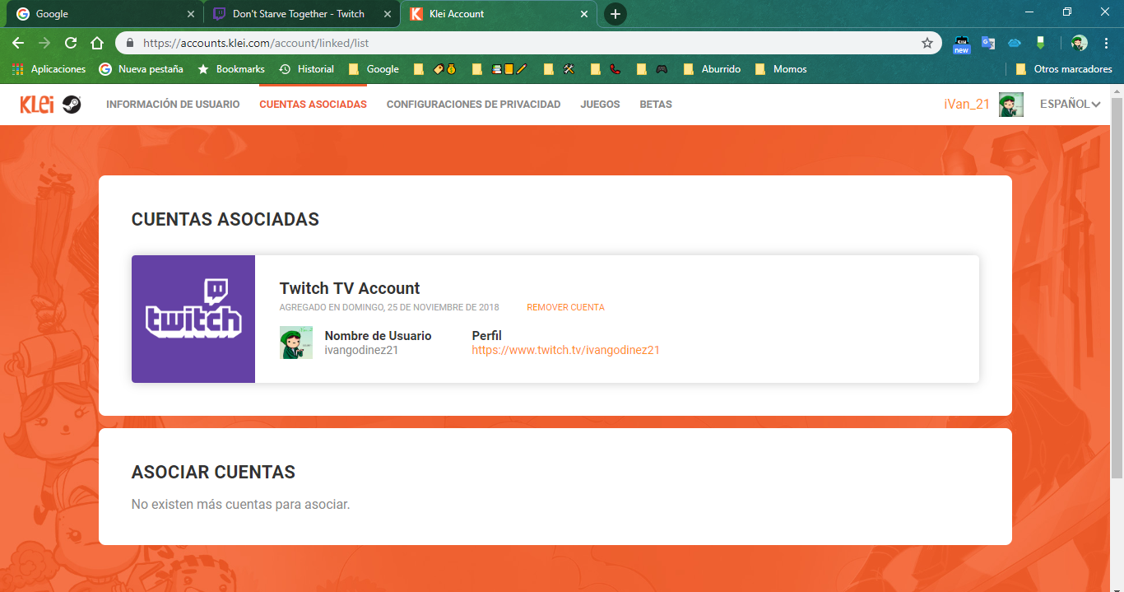The width and height of the screenshot is (1124, 592).
Task: Open the red phone bookmark folder
Action: (x=606, y=69)
